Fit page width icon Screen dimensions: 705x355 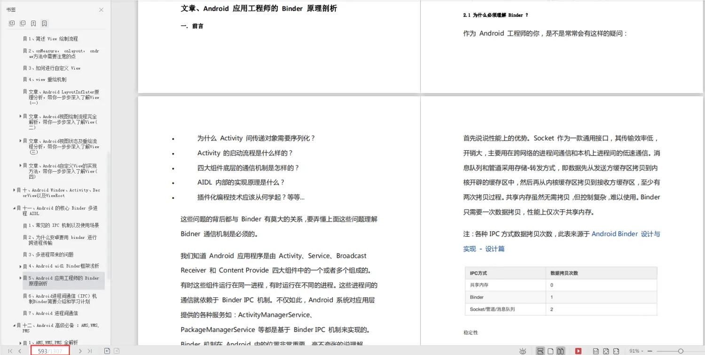pyautogui.click(x=616, y=351)
